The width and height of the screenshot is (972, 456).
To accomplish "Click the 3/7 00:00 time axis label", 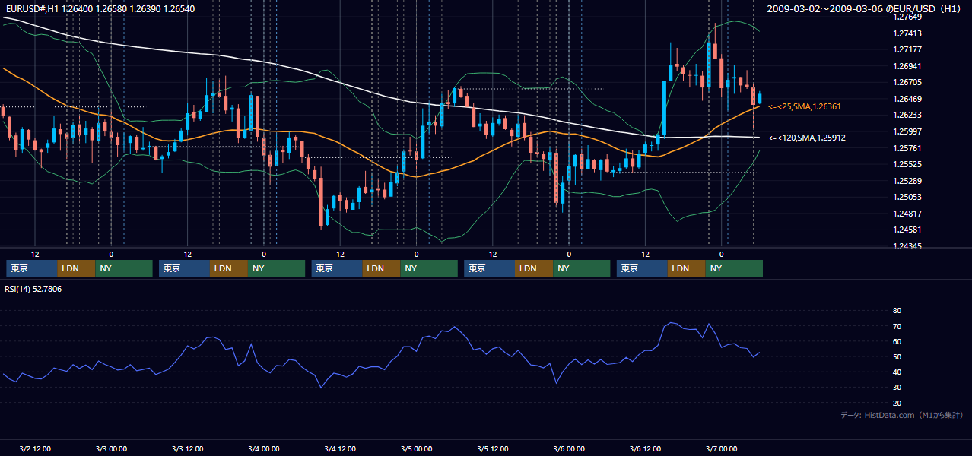I will 721,448.
